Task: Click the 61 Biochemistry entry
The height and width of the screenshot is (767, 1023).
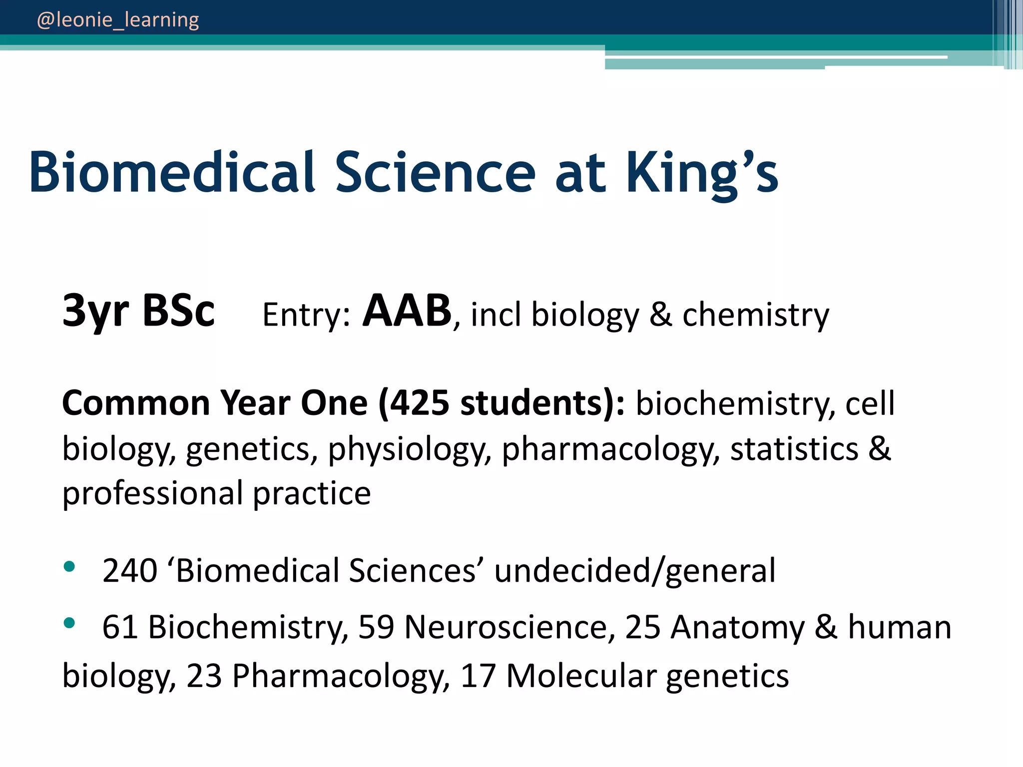Action: (x=225, y=627)
